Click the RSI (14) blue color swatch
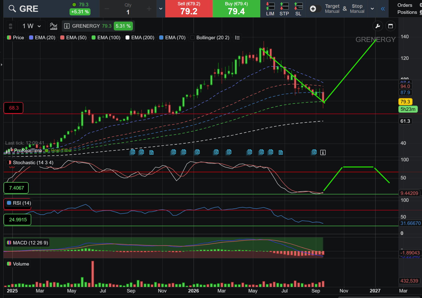Viewport: 422px width, 298px height. (9, 203)
